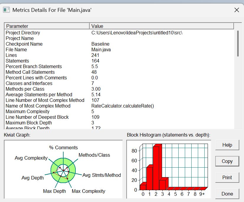Screen dimensions: 244x202
Task: Select the Method Call Statements row
Action: 119,72
